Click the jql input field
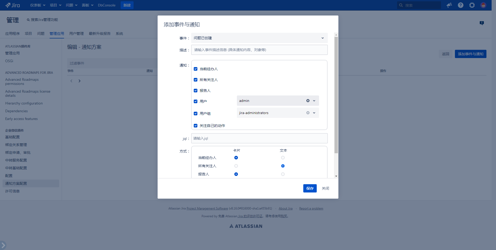The height and width of the screenshot is (250, 496). 259,138
